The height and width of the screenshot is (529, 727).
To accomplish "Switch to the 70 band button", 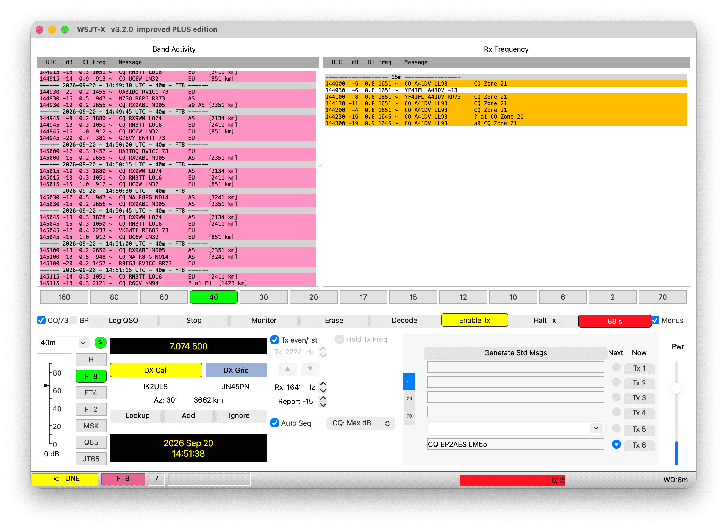I will (x=662, y=297).
